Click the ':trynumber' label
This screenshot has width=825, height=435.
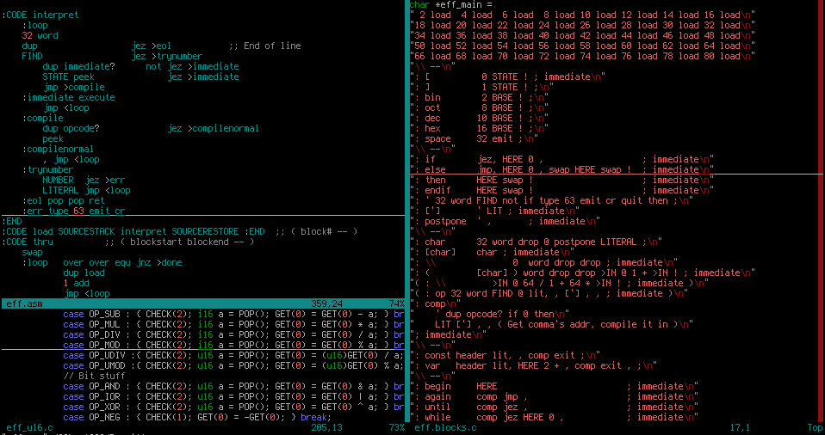point(47,169)
